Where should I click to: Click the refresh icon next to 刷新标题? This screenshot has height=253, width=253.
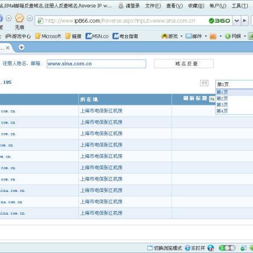(x=212, y=99)
